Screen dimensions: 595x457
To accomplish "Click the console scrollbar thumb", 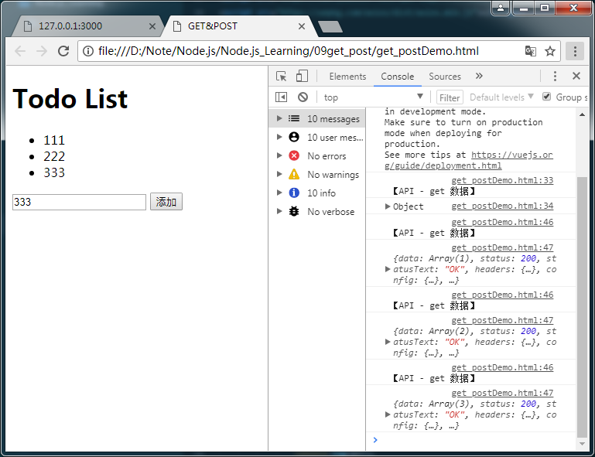I will point(581,307).
